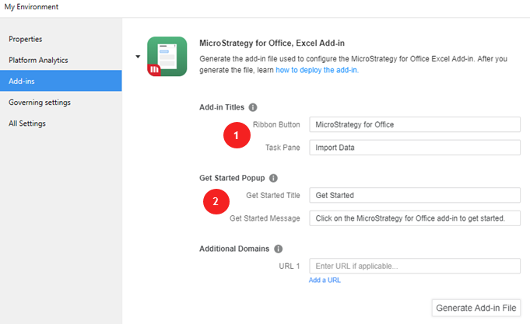The width and height of the screenshot is (530, 324).
Task: Click into the Task Pane input field
Action: click(x=414, y=148)
